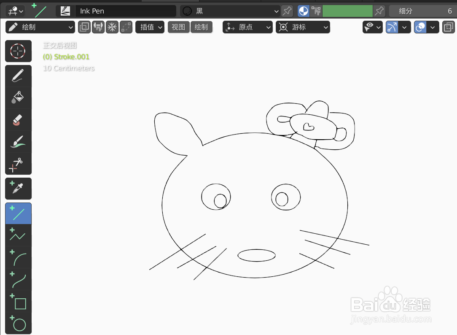Click the active Line tool icon in the header
This screenshot has height=335, width=457.
(x=40, y=11)
